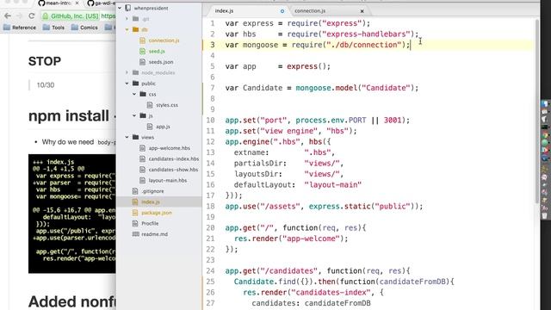
Task: Select the js folder name
Action: (151, 115)
